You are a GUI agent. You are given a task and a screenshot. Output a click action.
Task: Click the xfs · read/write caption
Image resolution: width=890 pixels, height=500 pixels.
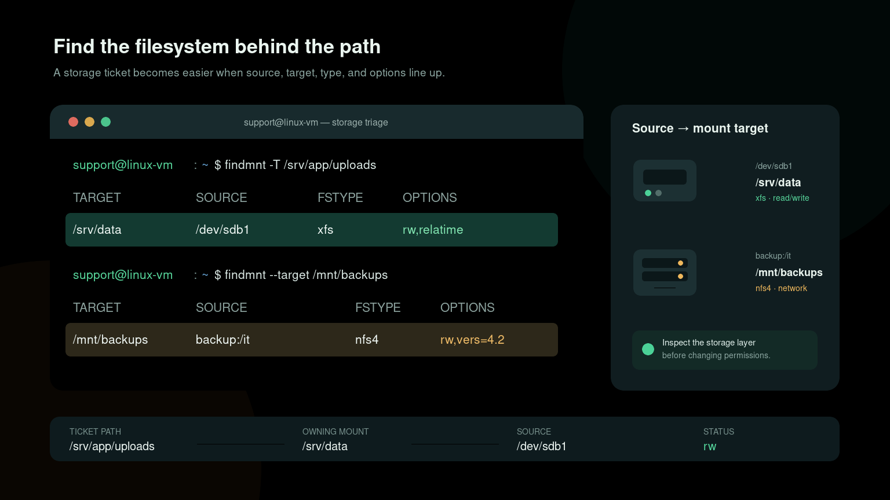[x=782, y=198]
